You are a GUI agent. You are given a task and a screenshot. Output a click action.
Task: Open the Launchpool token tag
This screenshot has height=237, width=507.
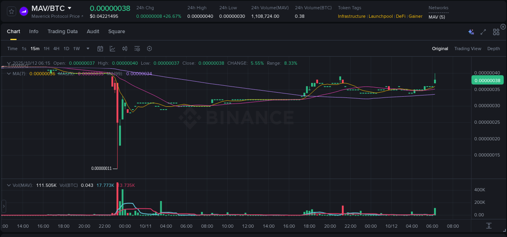pyautogui.click(x=380, y=16)
